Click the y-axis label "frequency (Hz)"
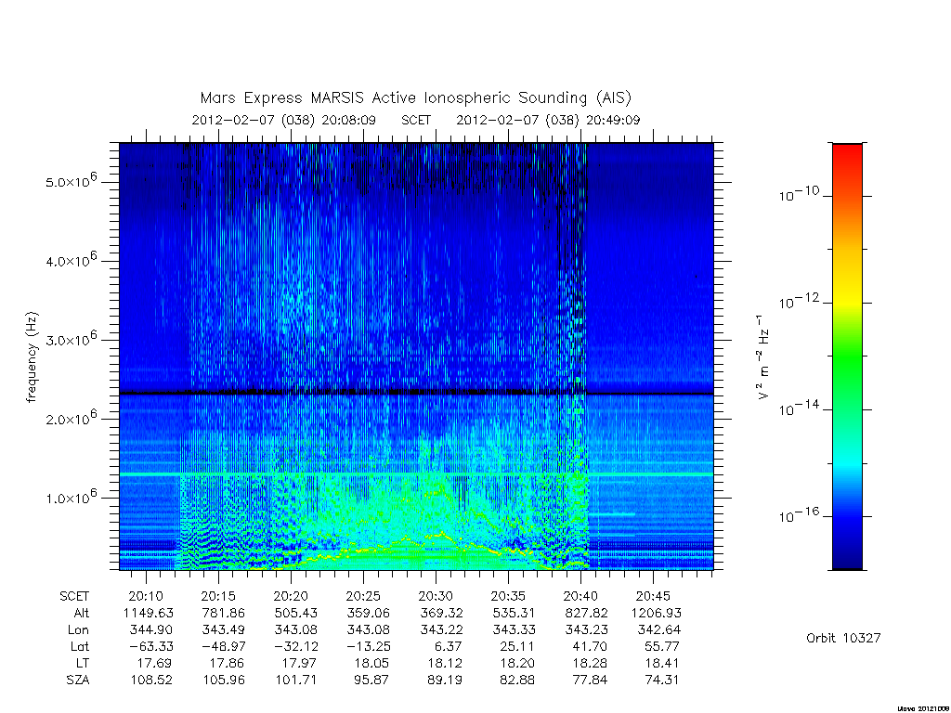This screenshot has height=713, width=951. pos(32,357)
